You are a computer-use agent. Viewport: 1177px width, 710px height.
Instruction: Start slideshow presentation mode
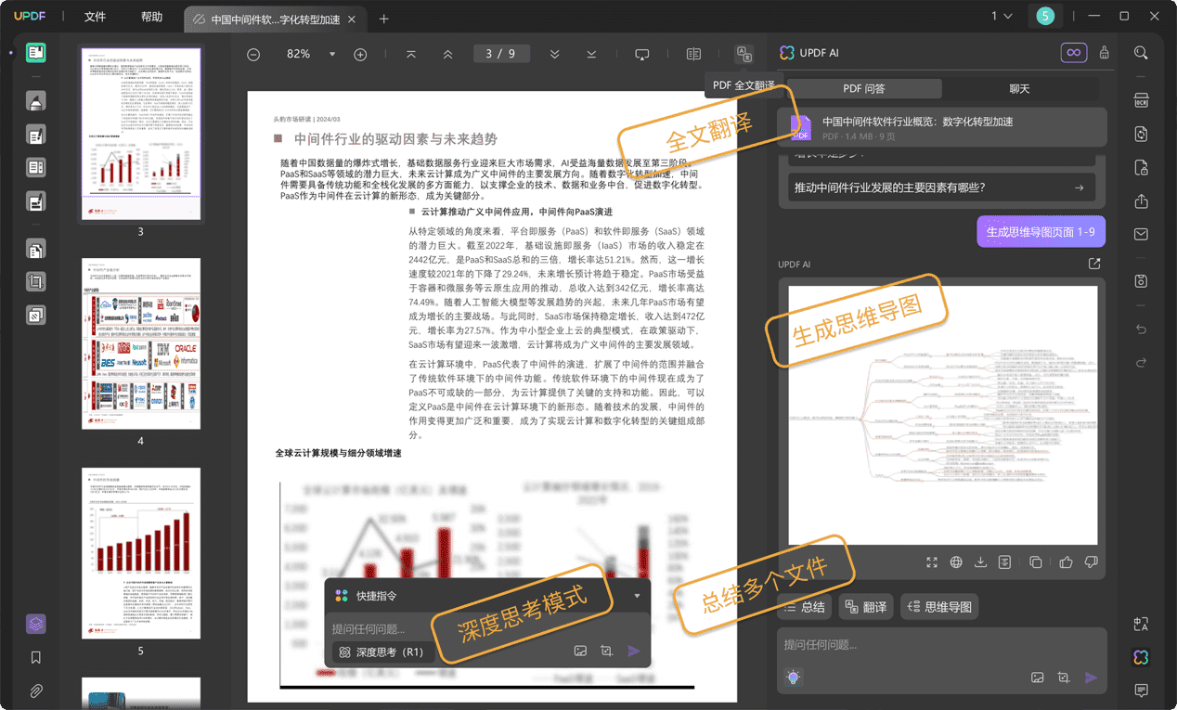642,55
